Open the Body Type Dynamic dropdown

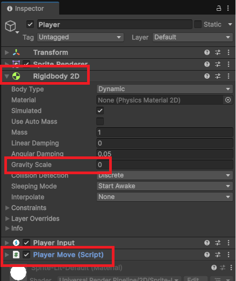(165, 89)
